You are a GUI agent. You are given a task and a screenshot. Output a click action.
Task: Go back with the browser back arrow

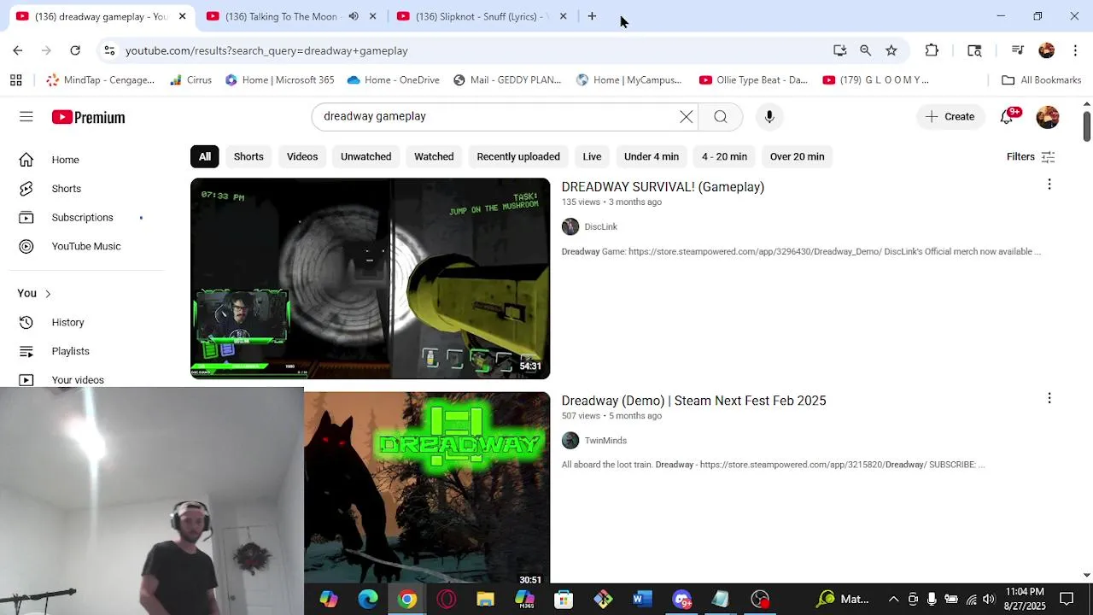[18, 50]
